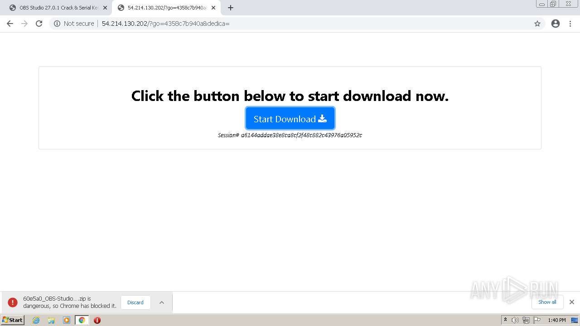Click the red shield taskbar icon
The width and height of the screenshot is (580, 326).
pos(97,320)
